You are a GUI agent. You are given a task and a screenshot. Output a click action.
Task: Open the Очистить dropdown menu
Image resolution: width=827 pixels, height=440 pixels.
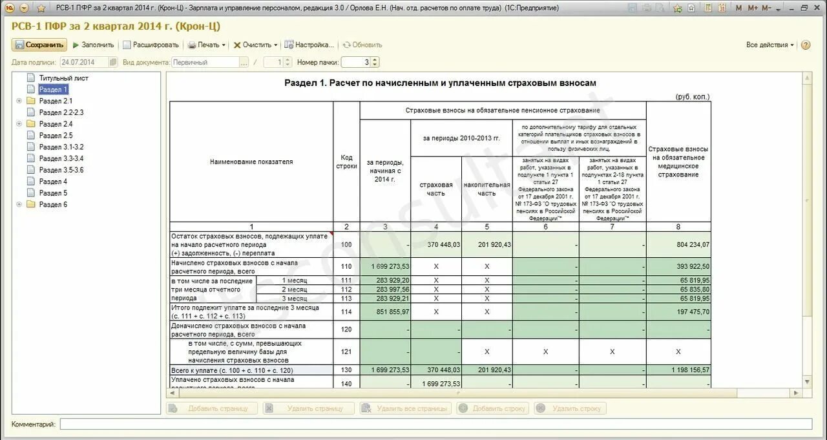click(x=255, y=45)
